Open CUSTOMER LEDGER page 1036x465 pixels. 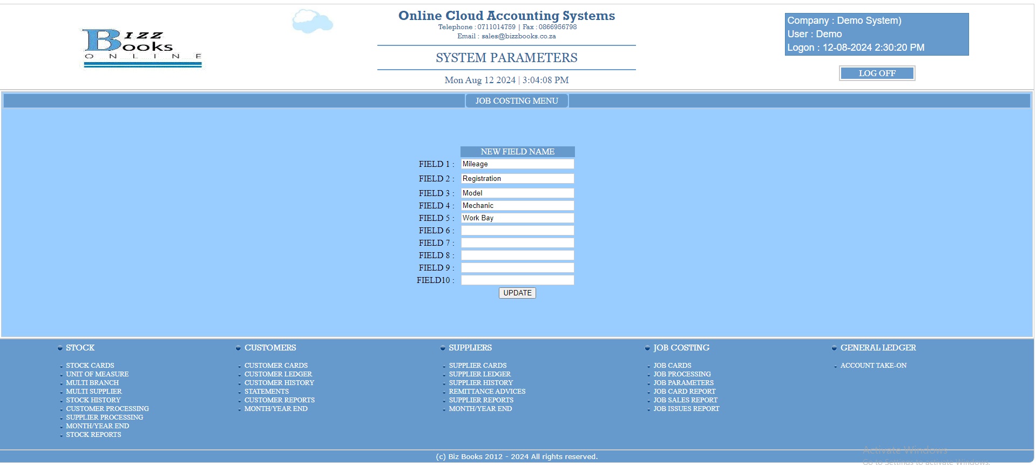[x=278, y=374]
